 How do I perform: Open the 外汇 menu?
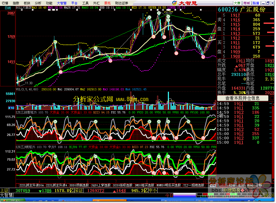(96, 3)
